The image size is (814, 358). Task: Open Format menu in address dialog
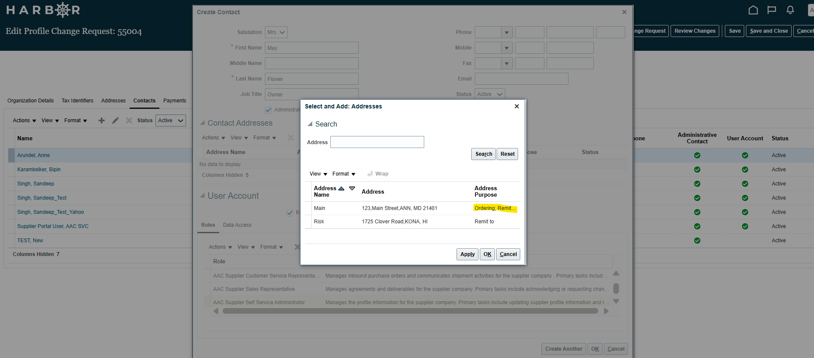344,174
